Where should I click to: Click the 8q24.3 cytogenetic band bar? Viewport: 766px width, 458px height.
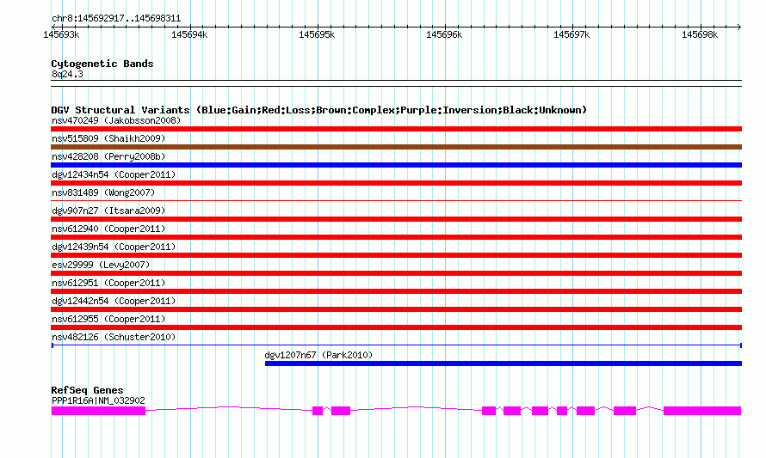(x=396, y=83)
